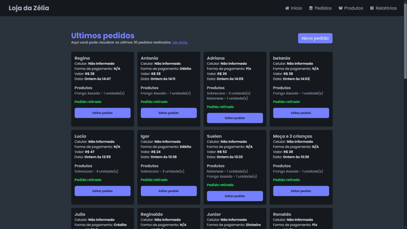Click Ontem às 14:47 date
This screenshot has width=407, height=229.
coord(97,79)
